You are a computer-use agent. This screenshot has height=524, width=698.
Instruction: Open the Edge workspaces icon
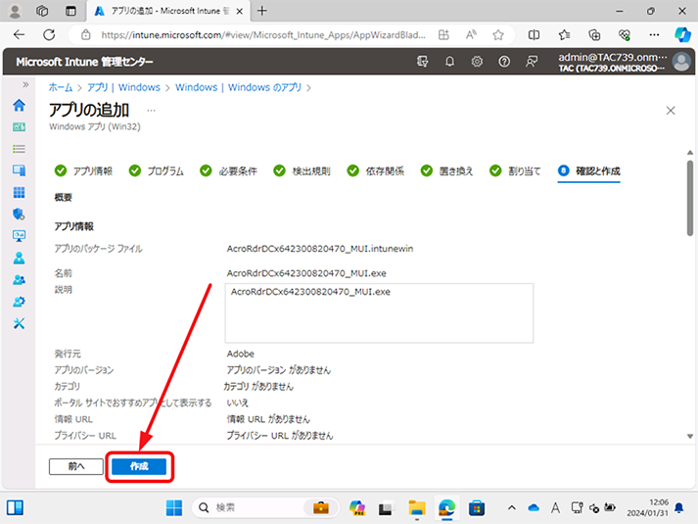pos(42,11)
